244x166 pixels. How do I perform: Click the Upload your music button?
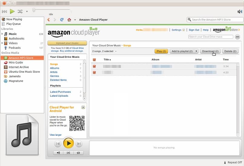tap(67, 43)
